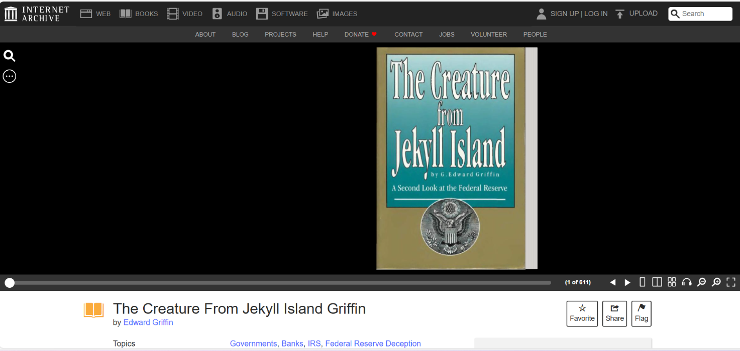Zoom out of the book page
The image size is (740, 351).
701,282
